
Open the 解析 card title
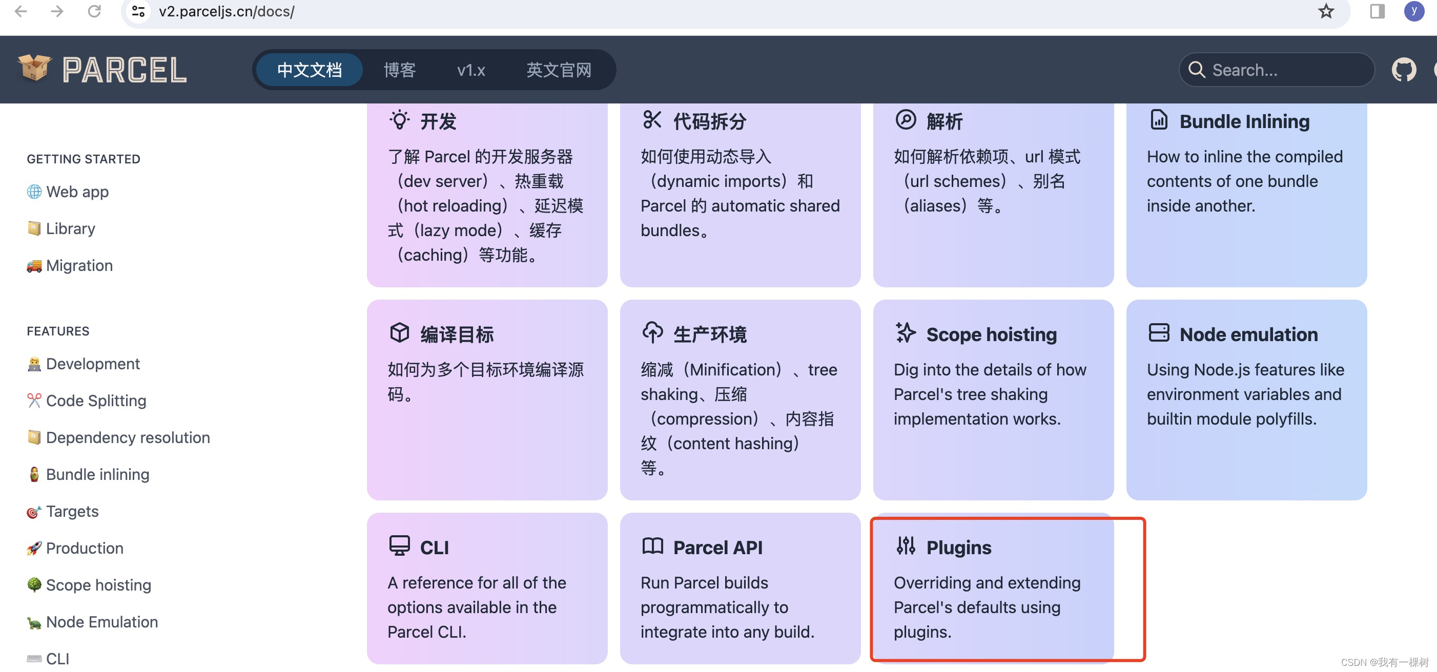(x=945, y=121)
